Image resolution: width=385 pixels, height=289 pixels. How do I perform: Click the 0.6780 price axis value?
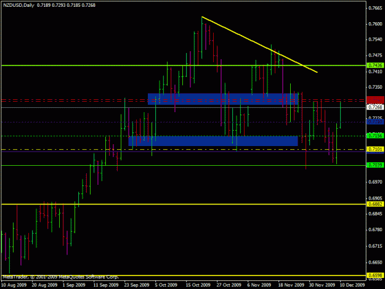[x=375, y=230]
